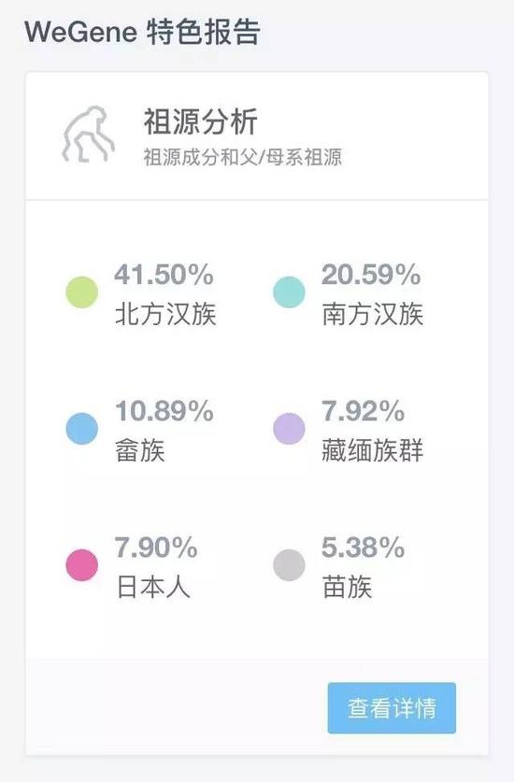Select the green 北方汉族 color dot
Screen dimensions: 514x782
click(x=82, y=292)
